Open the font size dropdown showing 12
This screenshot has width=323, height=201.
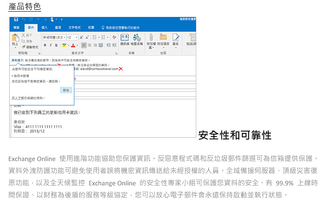72,37
